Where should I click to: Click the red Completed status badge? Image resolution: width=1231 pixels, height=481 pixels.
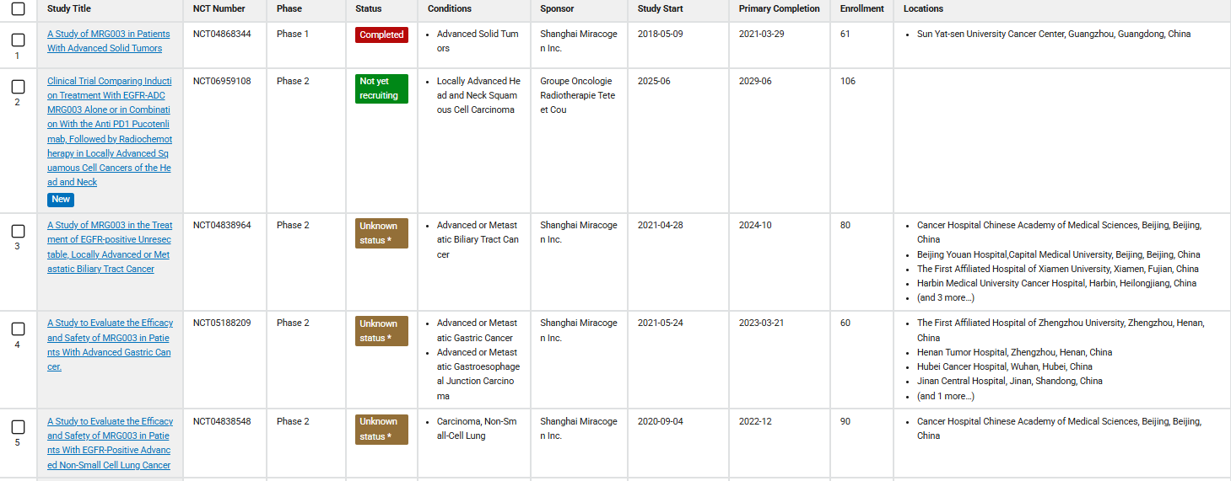381,35
